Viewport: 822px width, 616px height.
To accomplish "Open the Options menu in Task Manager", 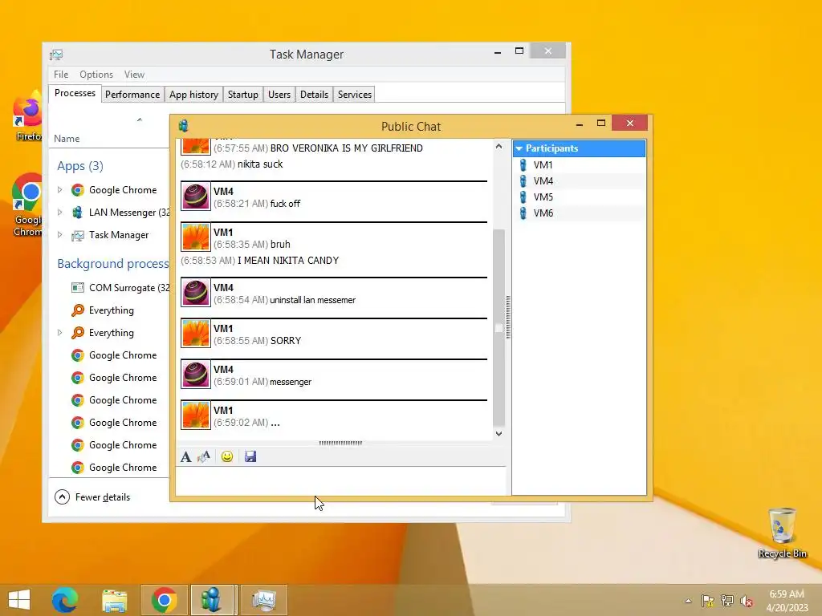I will (x=96, y=75).
